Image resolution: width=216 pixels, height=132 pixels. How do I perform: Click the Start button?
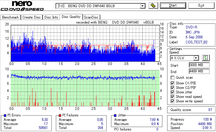pos(173,5)
